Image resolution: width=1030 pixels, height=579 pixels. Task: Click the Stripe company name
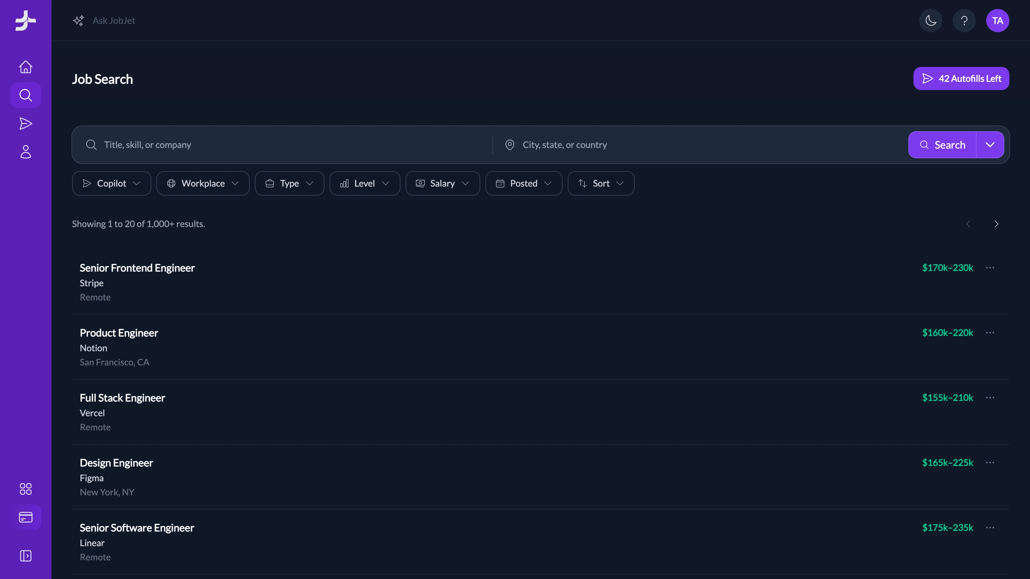point(91,283)
